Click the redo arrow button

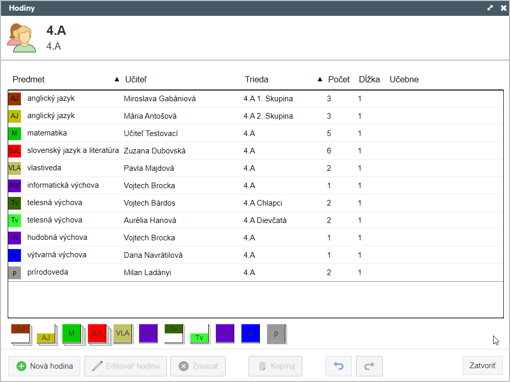click(369, 366)
